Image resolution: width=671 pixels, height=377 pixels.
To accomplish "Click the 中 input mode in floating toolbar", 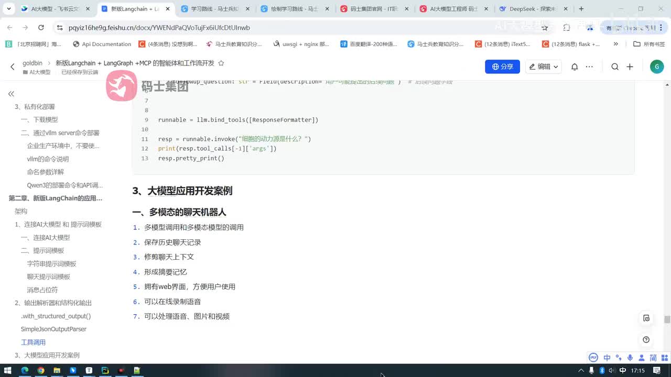I will pyautogui.click(x=607, y=358).
